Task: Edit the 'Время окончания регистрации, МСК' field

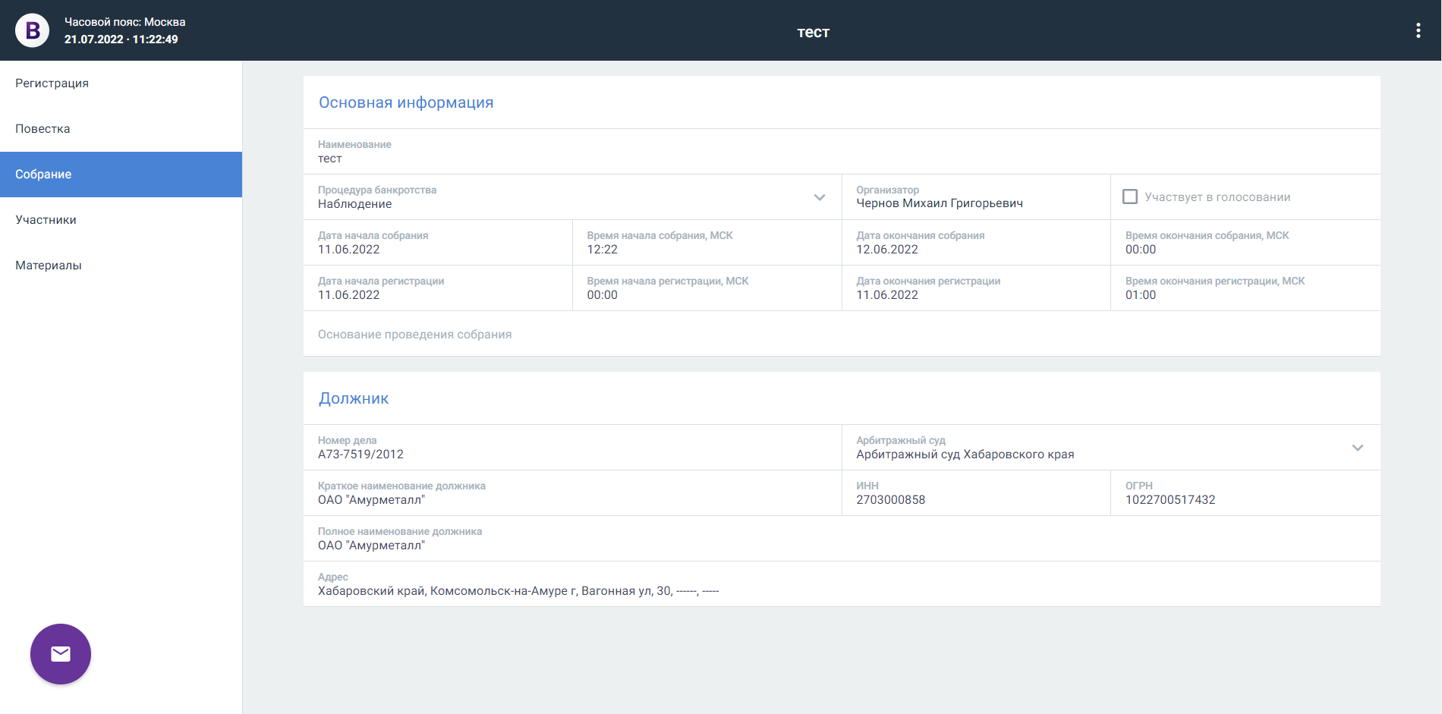Action: pyautogui.click(x=1245, y=288)
